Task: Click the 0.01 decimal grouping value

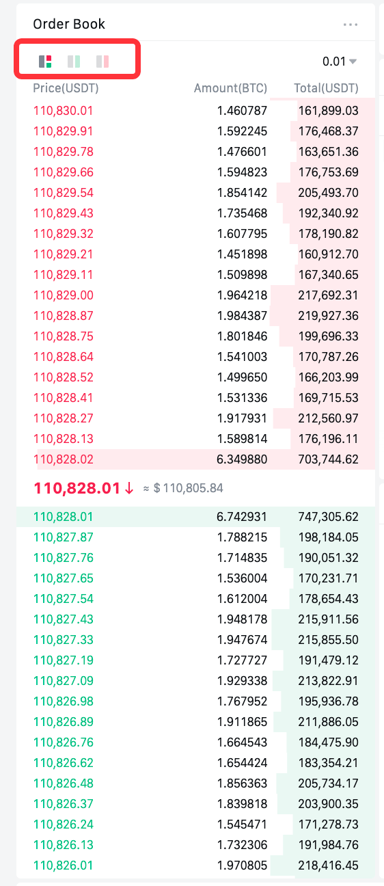Action: coord(334,62)
